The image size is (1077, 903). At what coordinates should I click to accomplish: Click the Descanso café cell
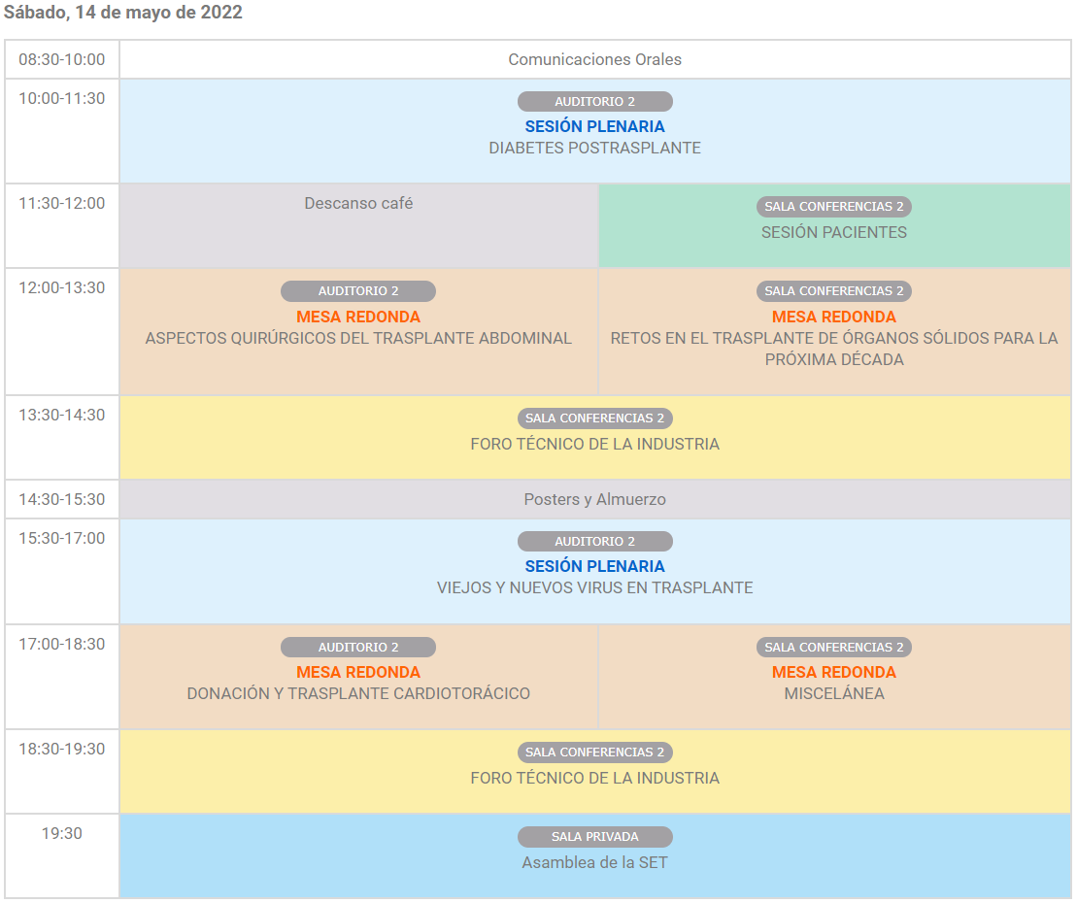358,204
